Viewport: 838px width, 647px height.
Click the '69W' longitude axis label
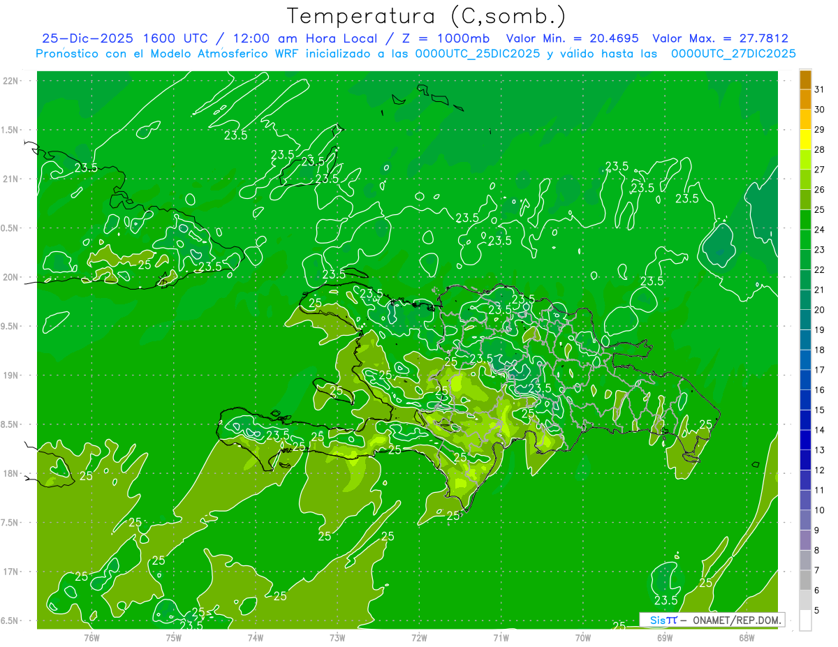pos(665,637)
